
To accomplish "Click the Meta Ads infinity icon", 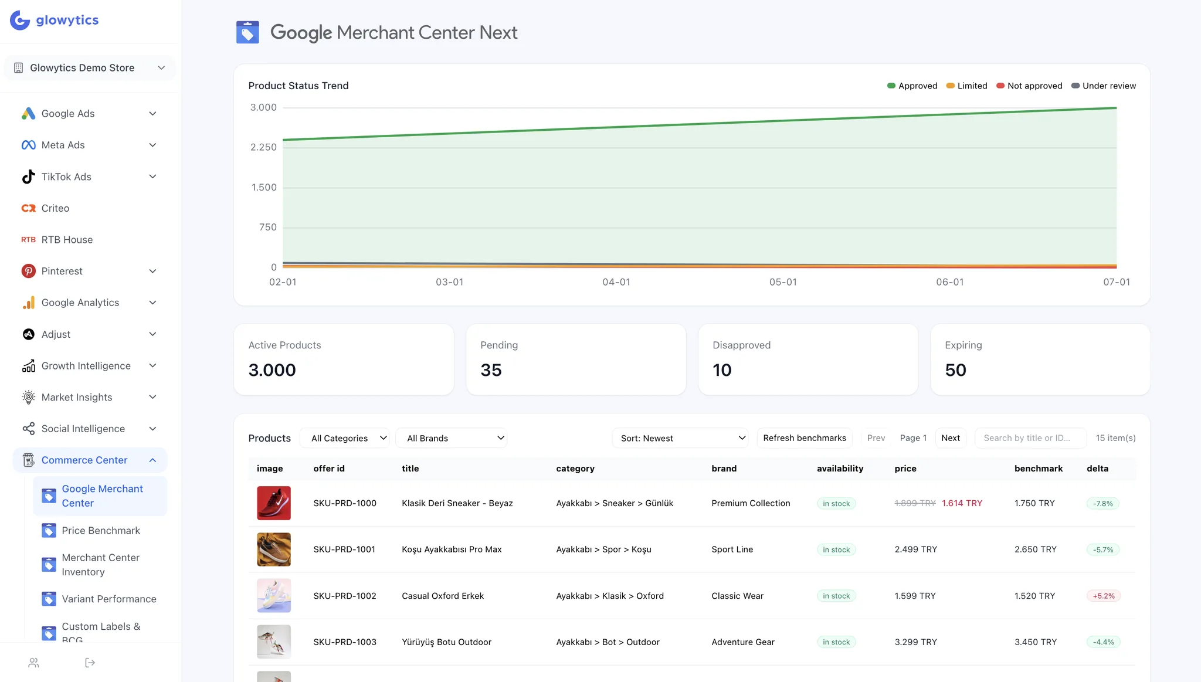I will point(28,145).
